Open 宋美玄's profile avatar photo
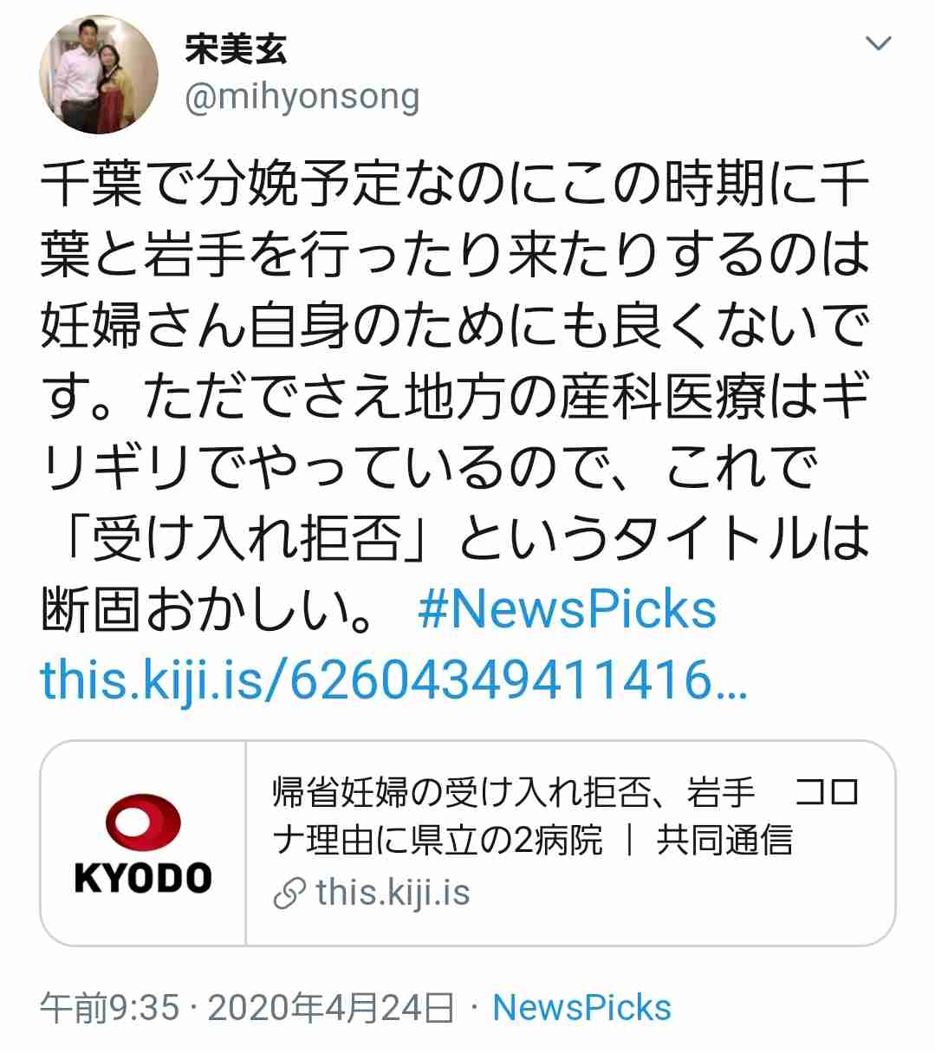 100,76
